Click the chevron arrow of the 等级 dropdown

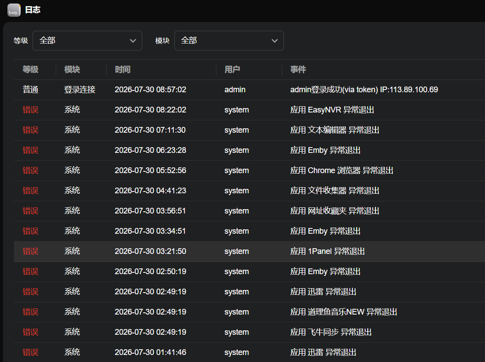133,41
